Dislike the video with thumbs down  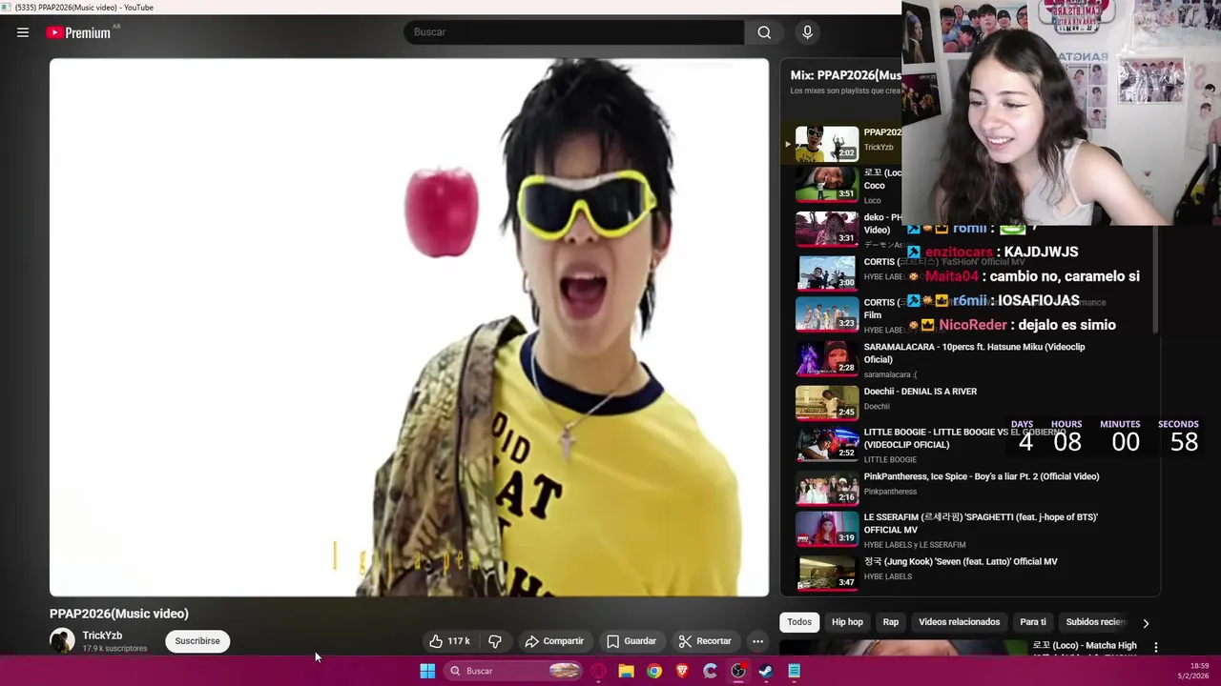pyautogui.click(x=494, y=641)
